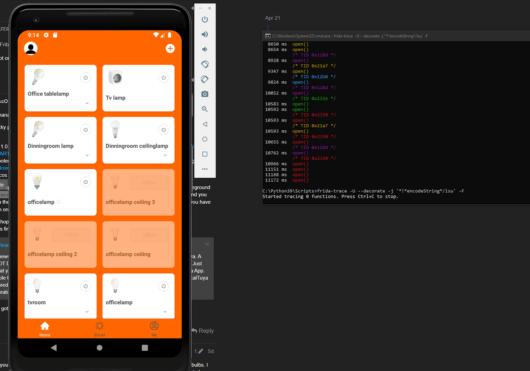This screenshot has height=371, width=530.
Task: Open emulator more options ellipsis
Action: [205, 169]
